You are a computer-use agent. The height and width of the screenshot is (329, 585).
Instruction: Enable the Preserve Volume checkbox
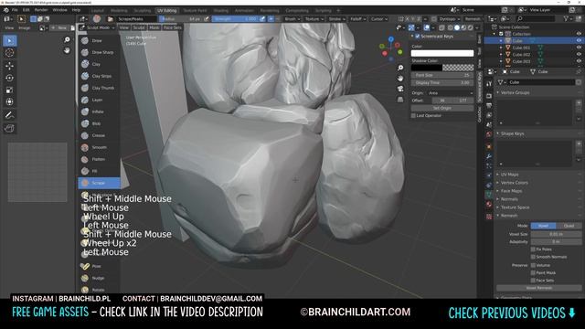(x=533, y=265)
